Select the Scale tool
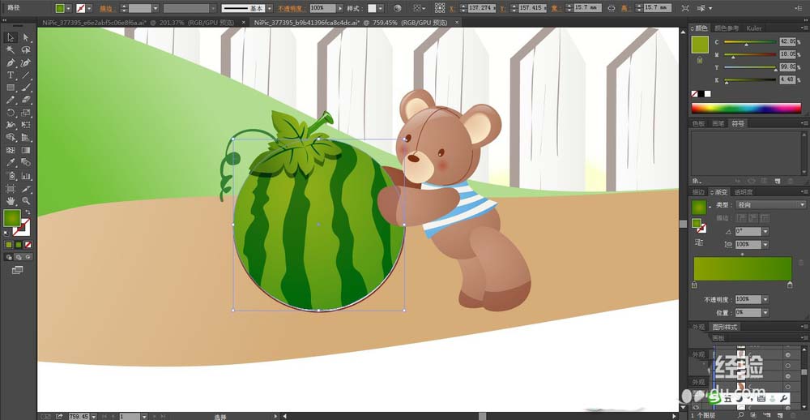This screenshot has width=810, height=420. pyautogui.click(x=26, y=113)
